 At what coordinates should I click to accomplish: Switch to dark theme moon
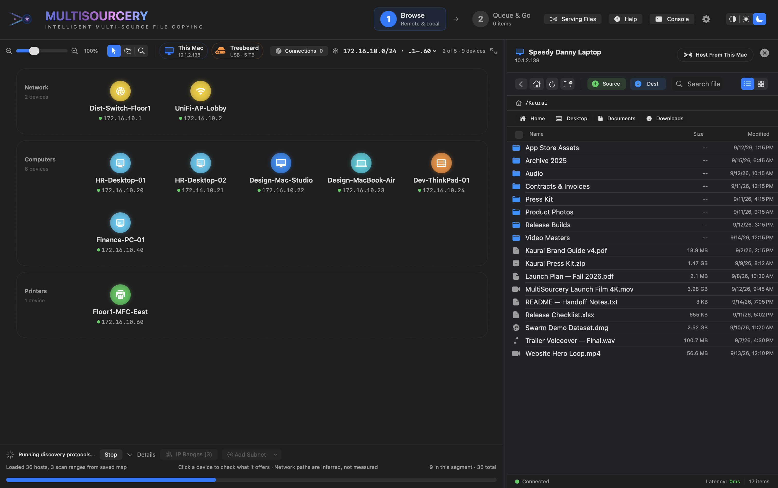(759, 19)
